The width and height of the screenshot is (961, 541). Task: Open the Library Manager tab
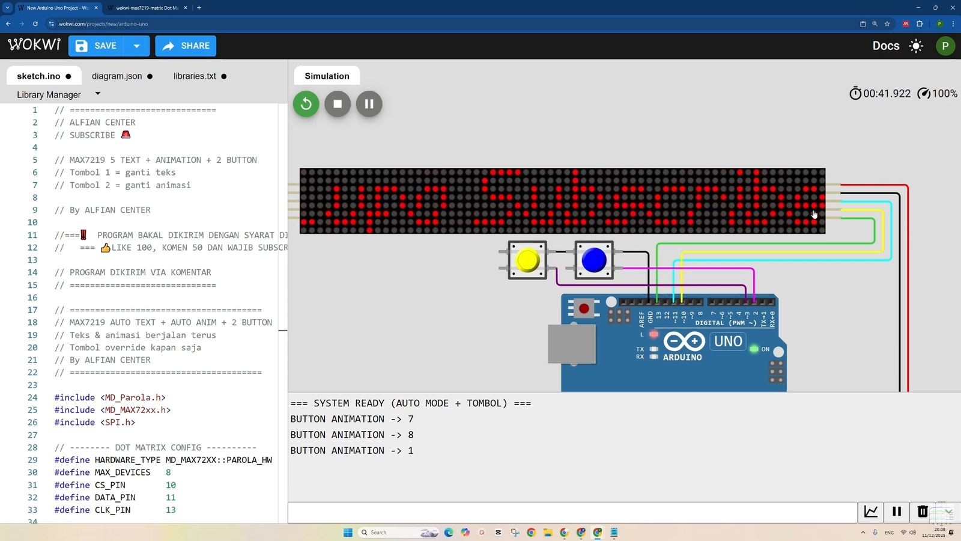[49, 94]
